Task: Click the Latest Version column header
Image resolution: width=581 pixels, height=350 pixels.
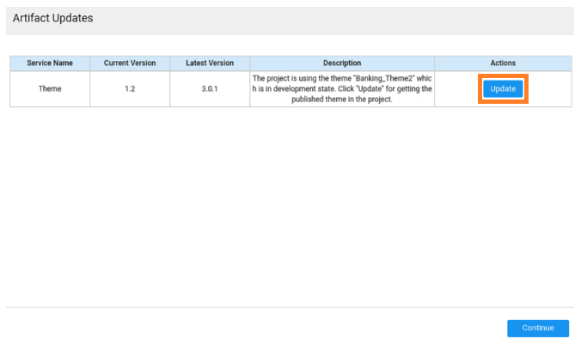Action: 209,63
